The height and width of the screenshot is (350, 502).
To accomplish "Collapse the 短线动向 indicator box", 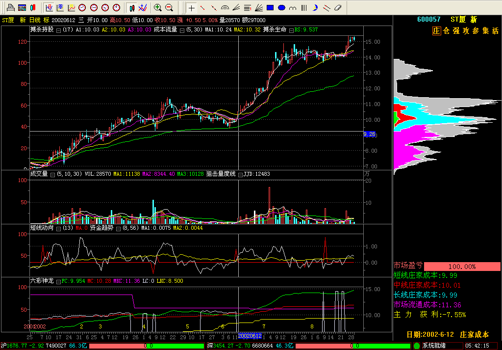I will click(59, 229).
